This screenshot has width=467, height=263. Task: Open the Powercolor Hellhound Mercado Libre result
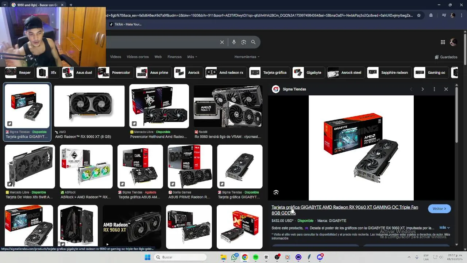point(159,106)
